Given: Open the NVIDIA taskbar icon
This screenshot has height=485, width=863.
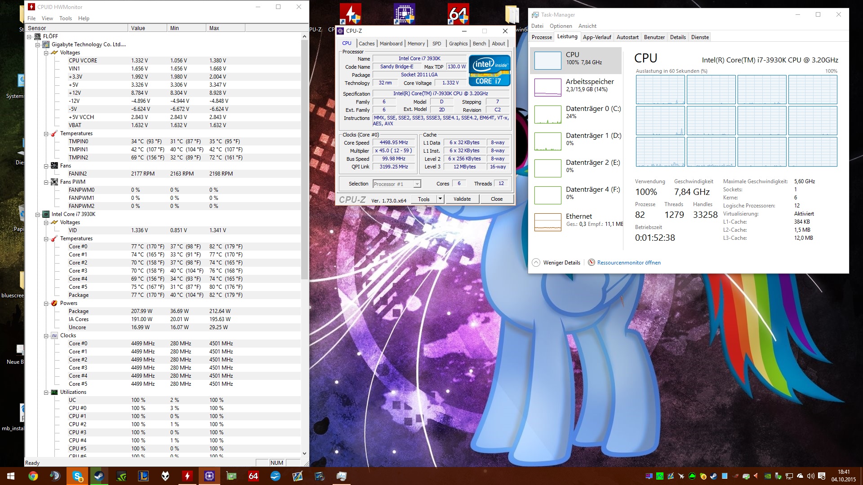Looking at the screenshot, I should coord(121,476).
